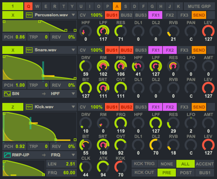217x179 pixels.
Task: Enable FX3 on the Kick channel
Action: (x=184, y=107)
